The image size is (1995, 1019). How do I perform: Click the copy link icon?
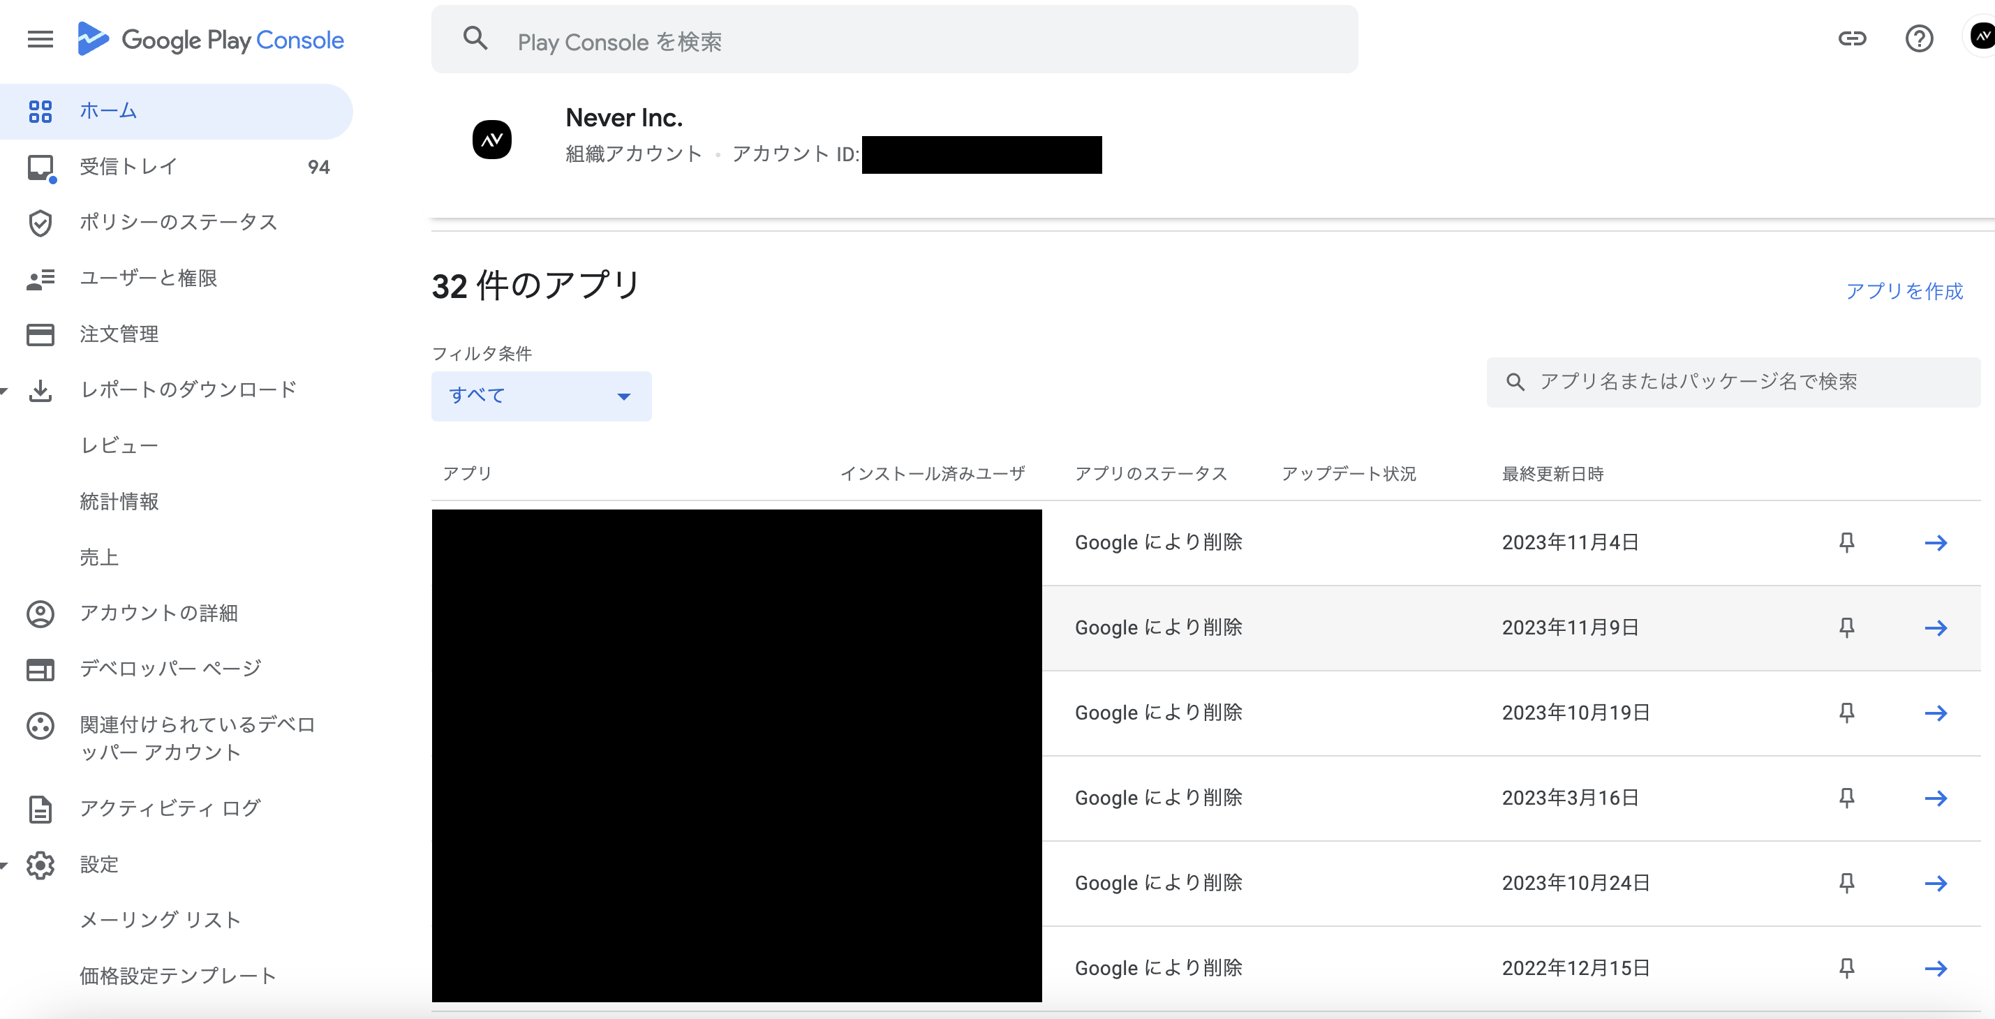tap(1852, 38)
